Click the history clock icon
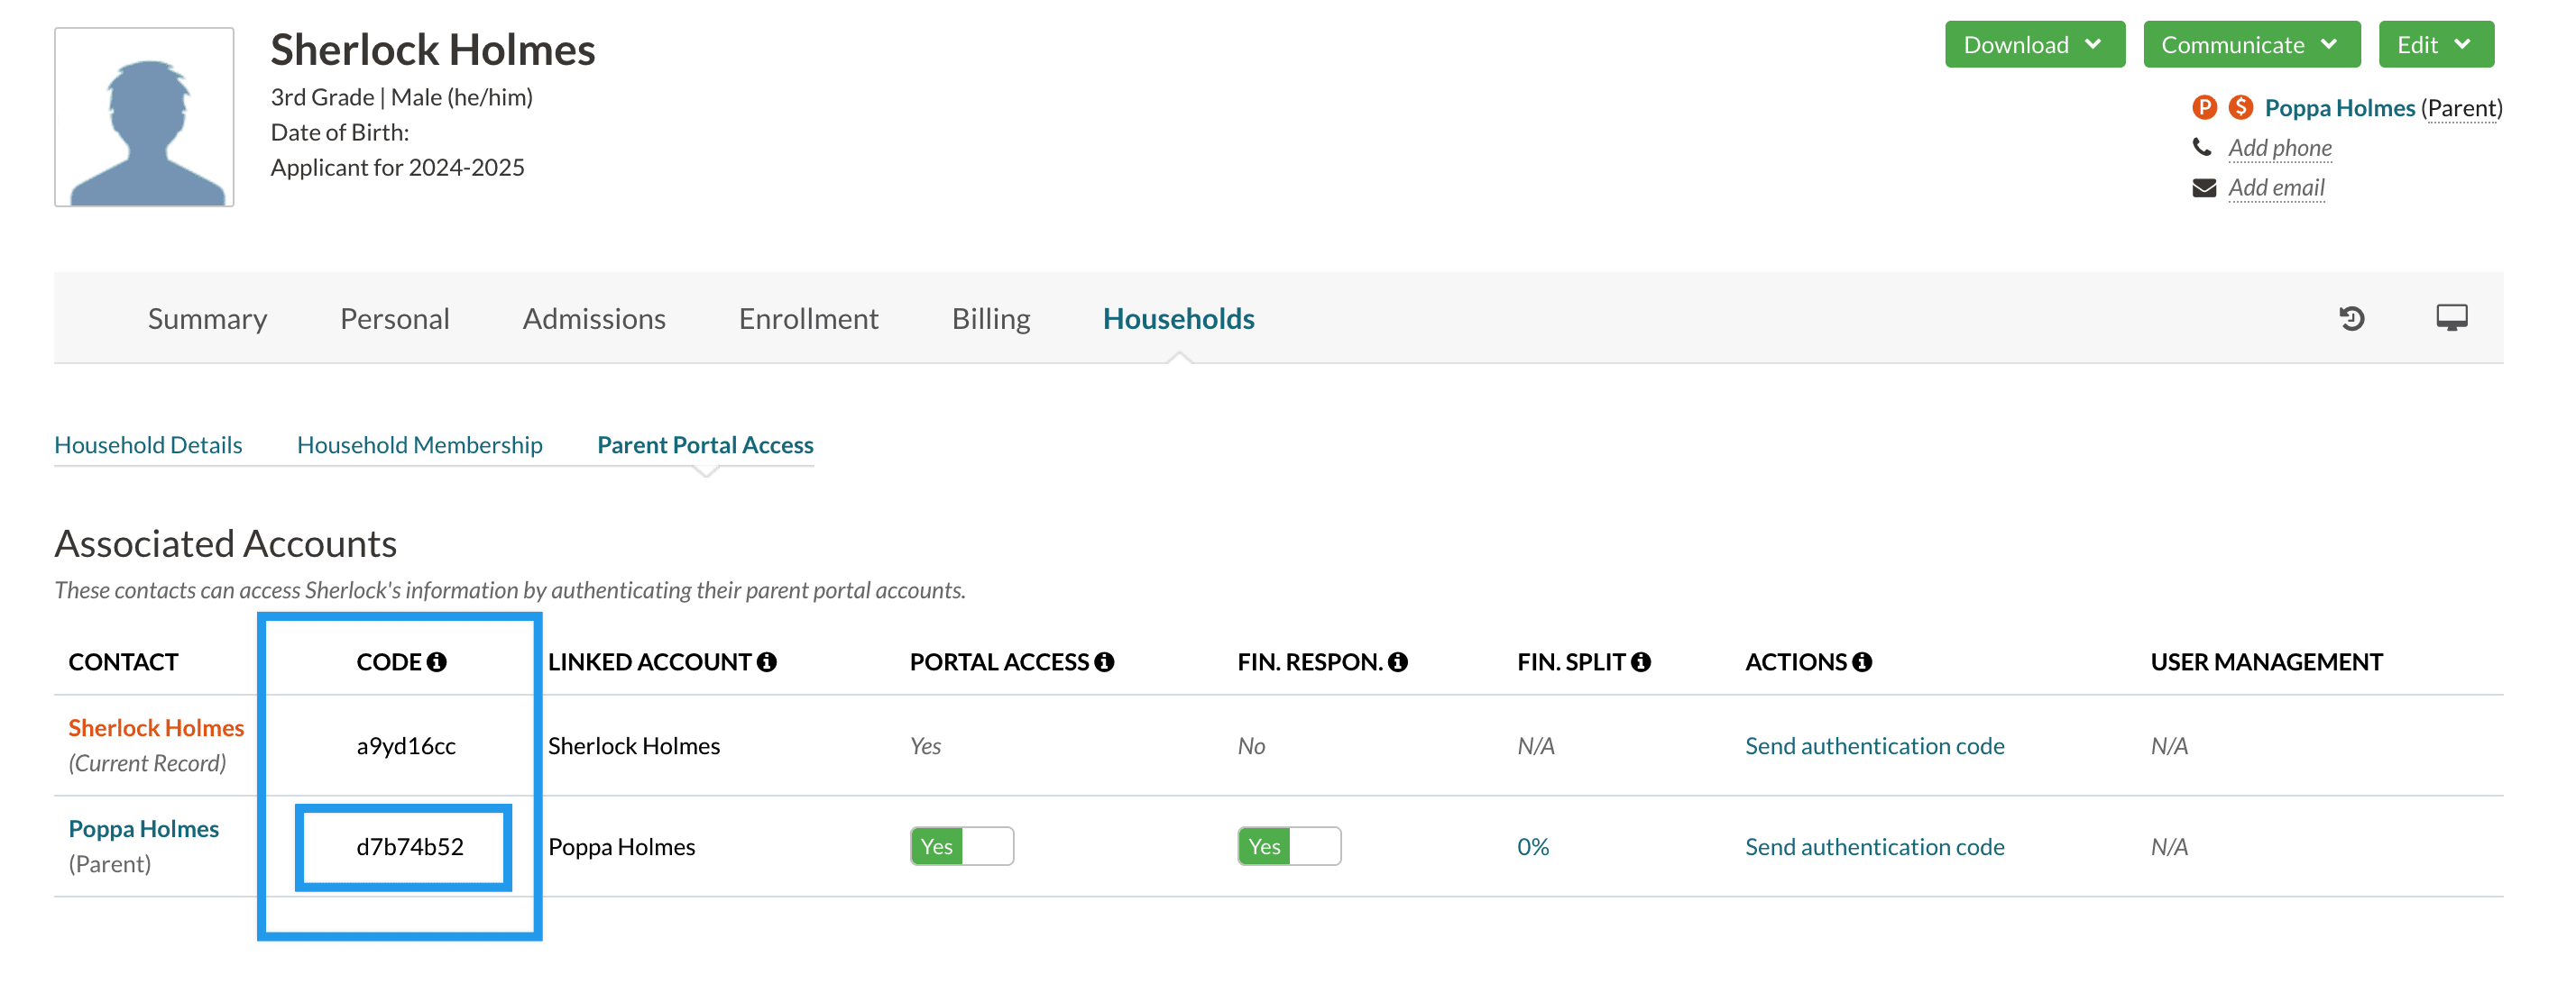This screenshot has height=984, width=2576. pyautogui.click(x=2351, y=319)
